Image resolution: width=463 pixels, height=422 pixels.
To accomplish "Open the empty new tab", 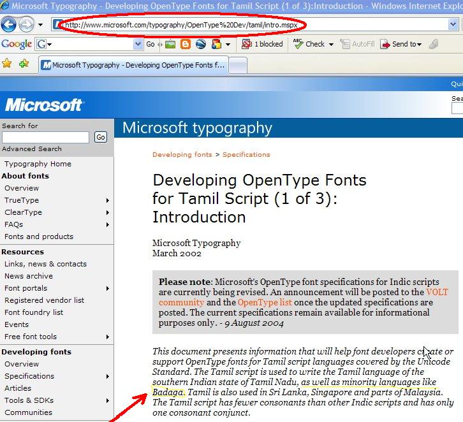I will click(x=237, y=65).
